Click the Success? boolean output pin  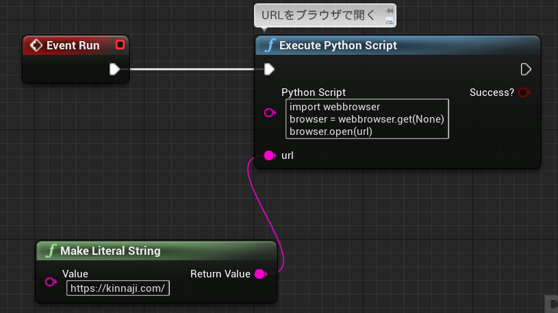click(x=524, y=92)
